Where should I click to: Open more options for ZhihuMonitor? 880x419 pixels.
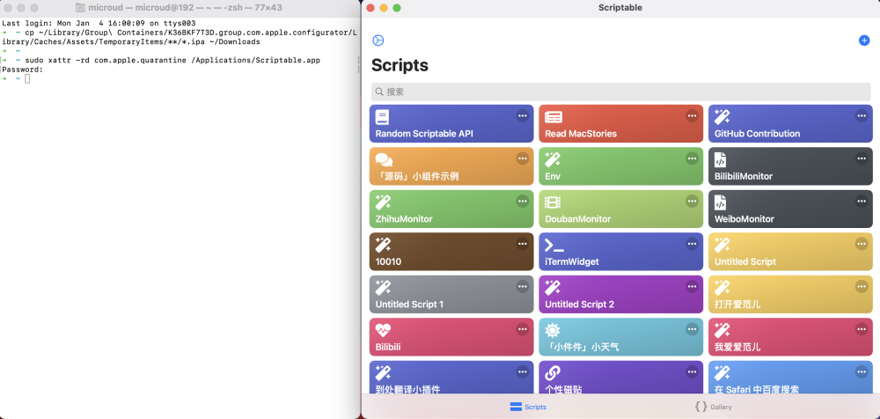click(523, 201)
